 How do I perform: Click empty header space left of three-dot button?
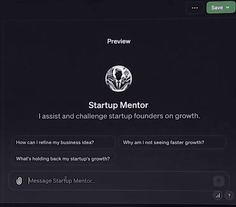101,8
